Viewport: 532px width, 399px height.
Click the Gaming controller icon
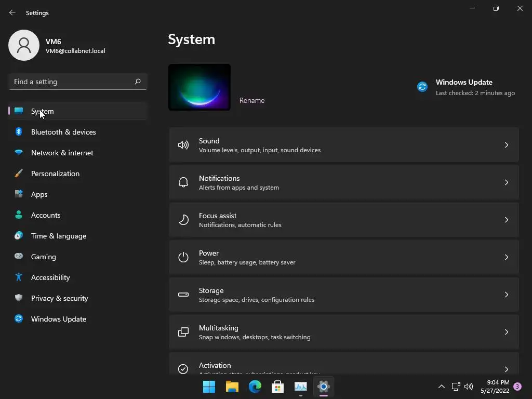[19, 256]
